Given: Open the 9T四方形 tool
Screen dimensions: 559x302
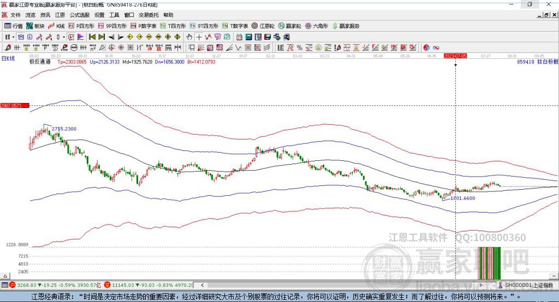Looking at the screenshot, I should click(204, 26).
